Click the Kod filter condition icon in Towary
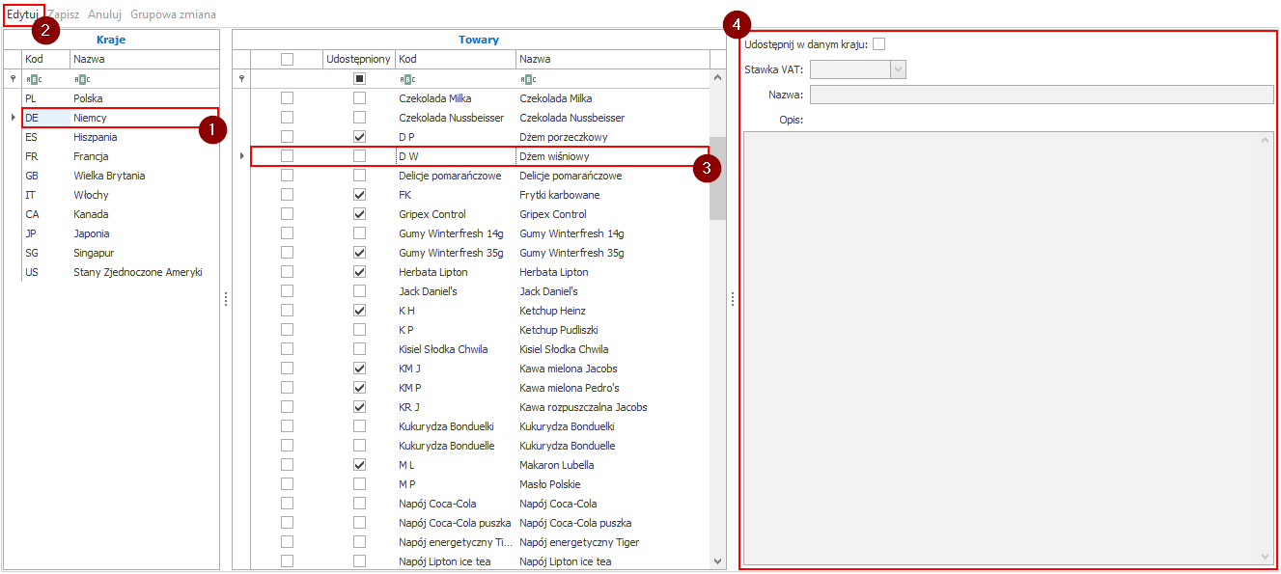 406,79
